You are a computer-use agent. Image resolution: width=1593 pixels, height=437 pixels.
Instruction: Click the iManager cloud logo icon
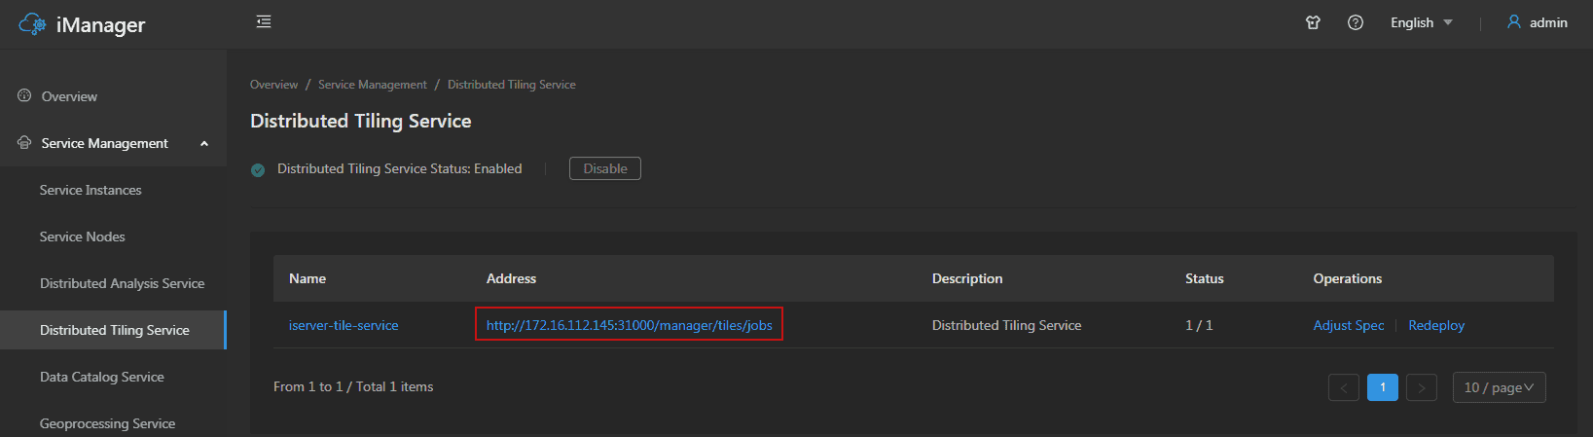[32, 24]
